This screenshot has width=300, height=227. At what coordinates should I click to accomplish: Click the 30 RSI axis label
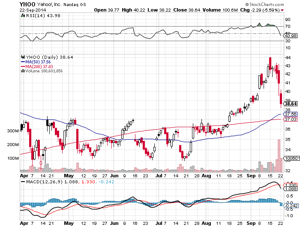click(x=288, y=41)
